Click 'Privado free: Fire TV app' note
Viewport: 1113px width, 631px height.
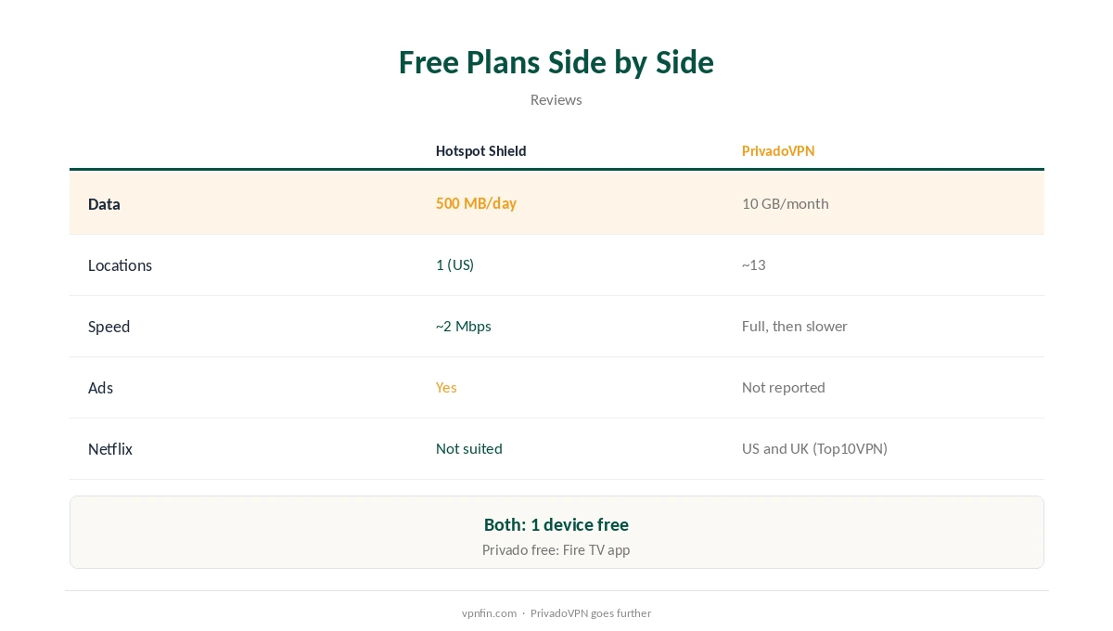coord(556,550)
